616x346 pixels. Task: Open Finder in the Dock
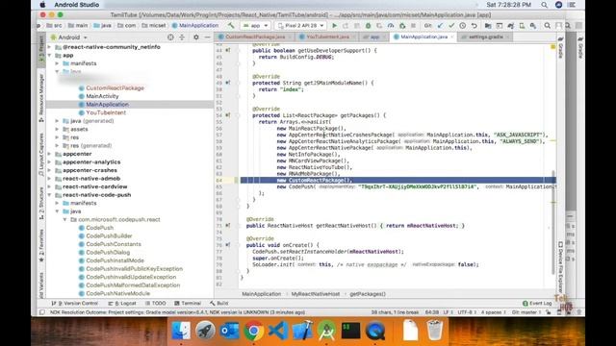tap(181, 331)
